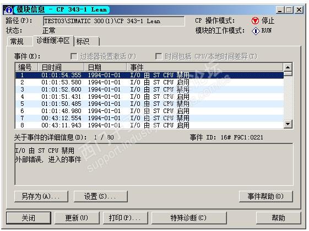The height and width of the screenshot is (231, 309).
Task: Click the event details text 外部错误, 进入的事件
Action: 48,159
